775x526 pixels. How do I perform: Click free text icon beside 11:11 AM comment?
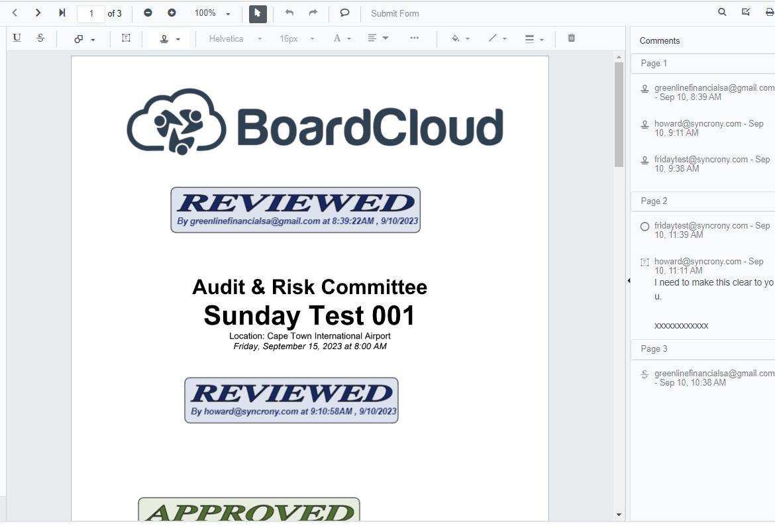pos(645,262)
